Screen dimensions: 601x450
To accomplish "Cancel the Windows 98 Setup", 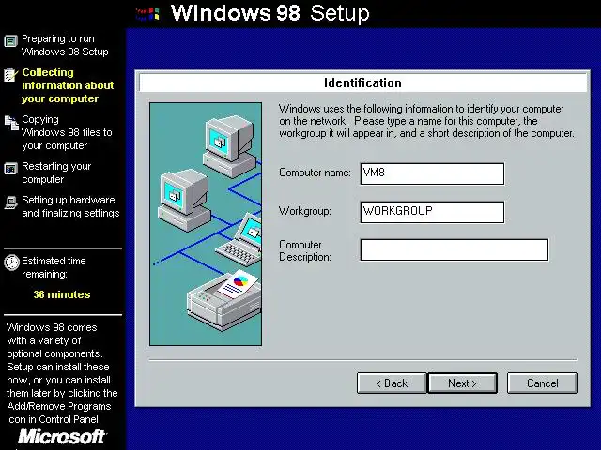I will point(542,383).
